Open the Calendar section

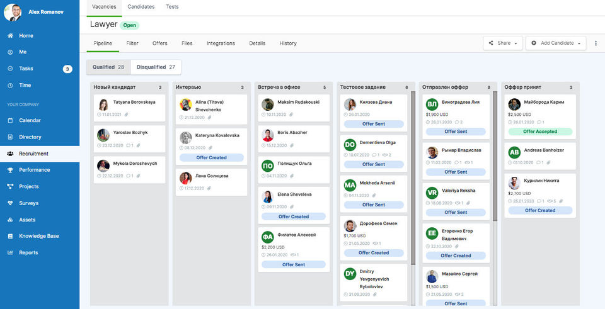point(30,120)
